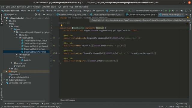Viewport: 192px width, 108px height.
Task: Close the DemoObserver.java tab
Action: 183,15
